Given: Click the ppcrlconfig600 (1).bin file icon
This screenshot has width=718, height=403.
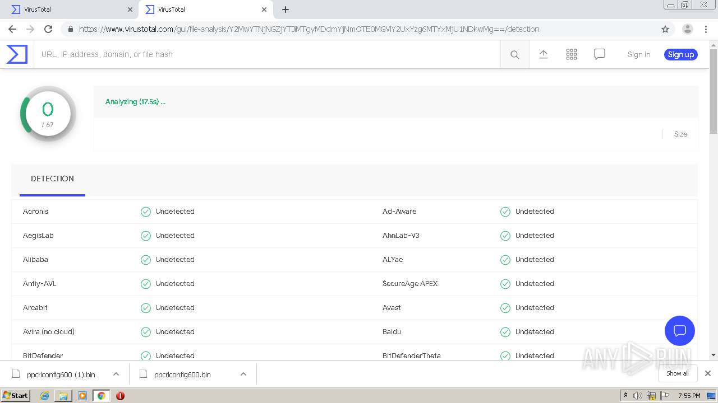Looking at the screenshot, I should click(x=16, y=374).
